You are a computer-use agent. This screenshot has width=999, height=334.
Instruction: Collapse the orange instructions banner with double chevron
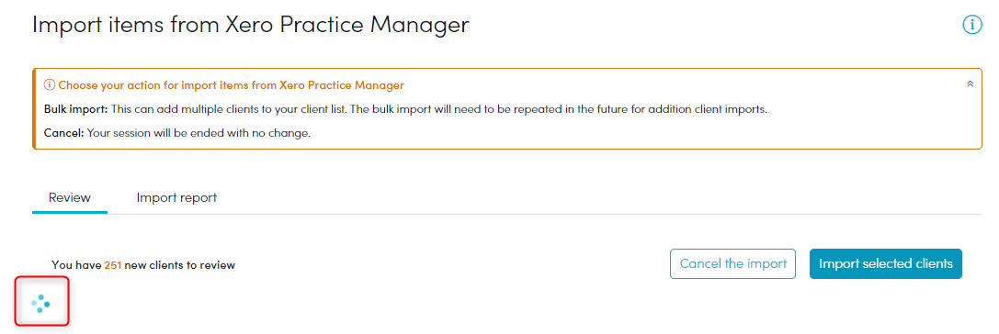click(x=970, y=84)
